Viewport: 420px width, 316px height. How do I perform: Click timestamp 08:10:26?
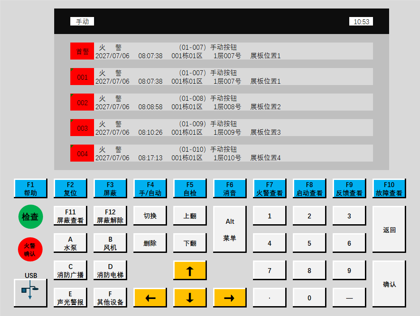pos(150,132)
